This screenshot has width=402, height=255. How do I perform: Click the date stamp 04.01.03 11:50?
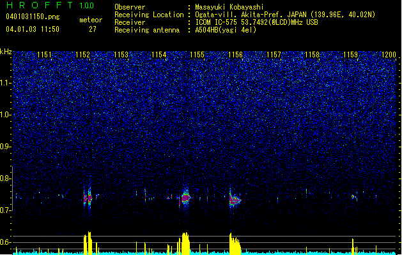point(33,29)
